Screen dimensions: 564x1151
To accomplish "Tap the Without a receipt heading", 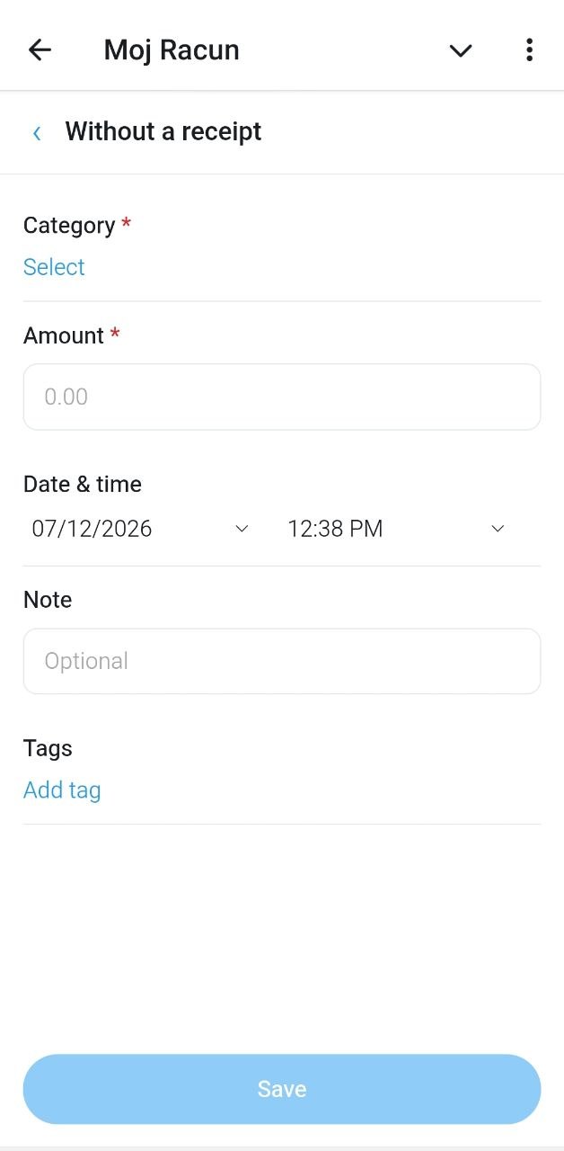I will [x=163, y=131].
